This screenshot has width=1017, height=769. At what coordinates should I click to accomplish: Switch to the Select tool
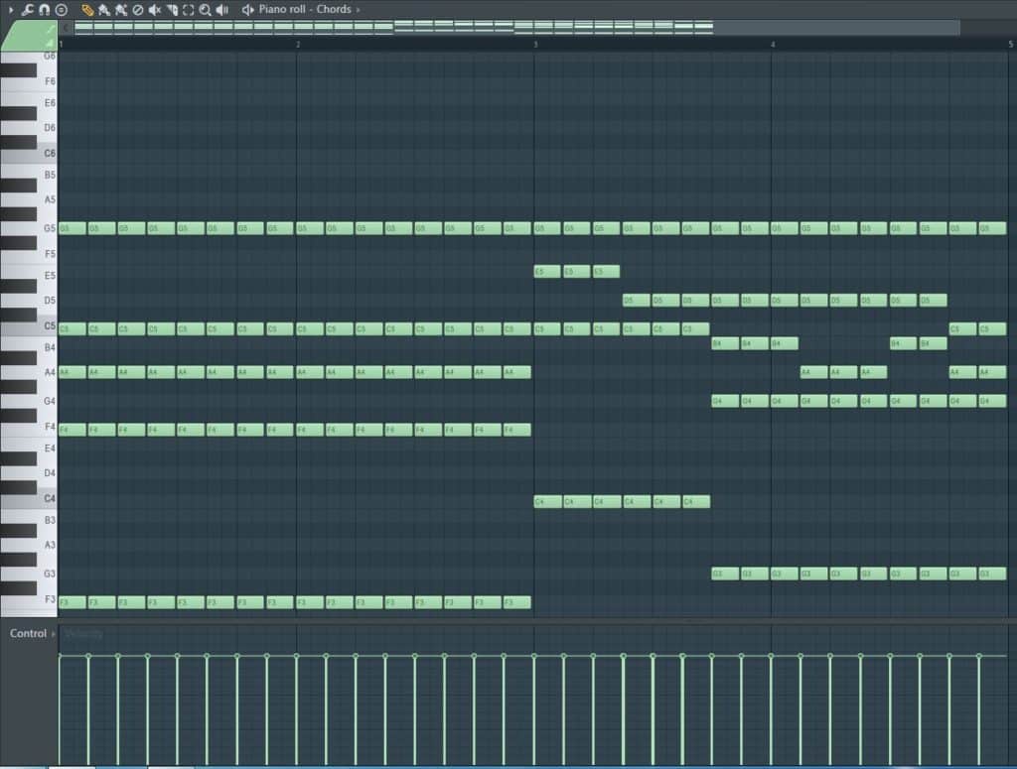(x=189, y=9)
